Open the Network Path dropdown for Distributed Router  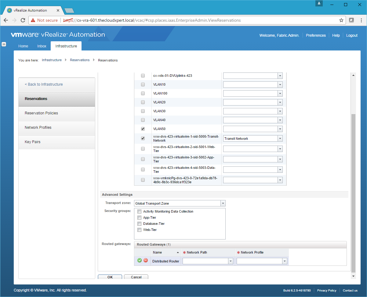(231, 261)
